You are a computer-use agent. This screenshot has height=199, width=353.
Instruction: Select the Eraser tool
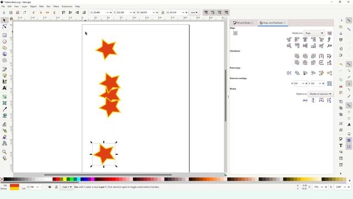click(x=4, y=137)
